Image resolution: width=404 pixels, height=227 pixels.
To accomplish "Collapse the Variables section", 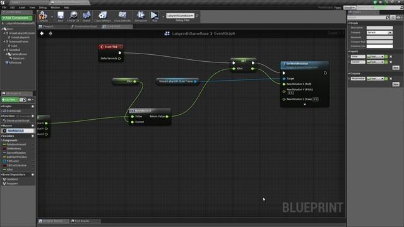I will [x=1, y=136].
